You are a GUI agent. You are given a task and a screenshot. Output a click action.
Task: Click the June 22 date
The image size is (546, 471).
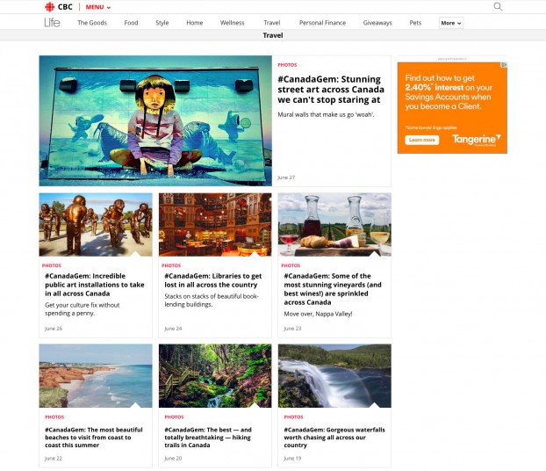(54, 458)
